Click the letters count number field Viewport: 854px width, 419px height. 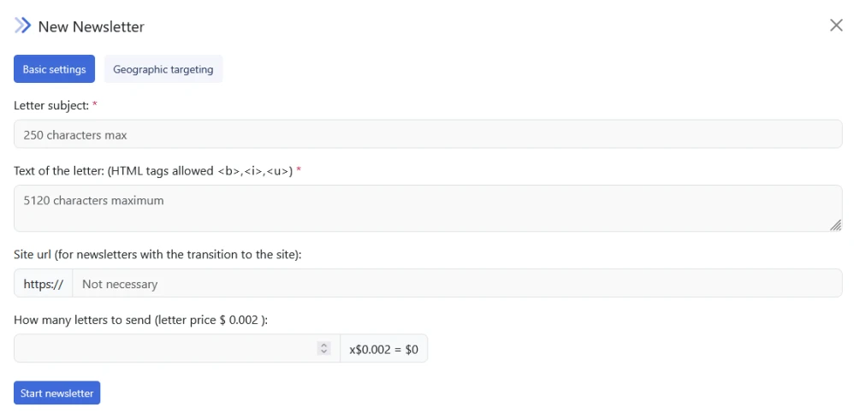(x=163, y=349)
